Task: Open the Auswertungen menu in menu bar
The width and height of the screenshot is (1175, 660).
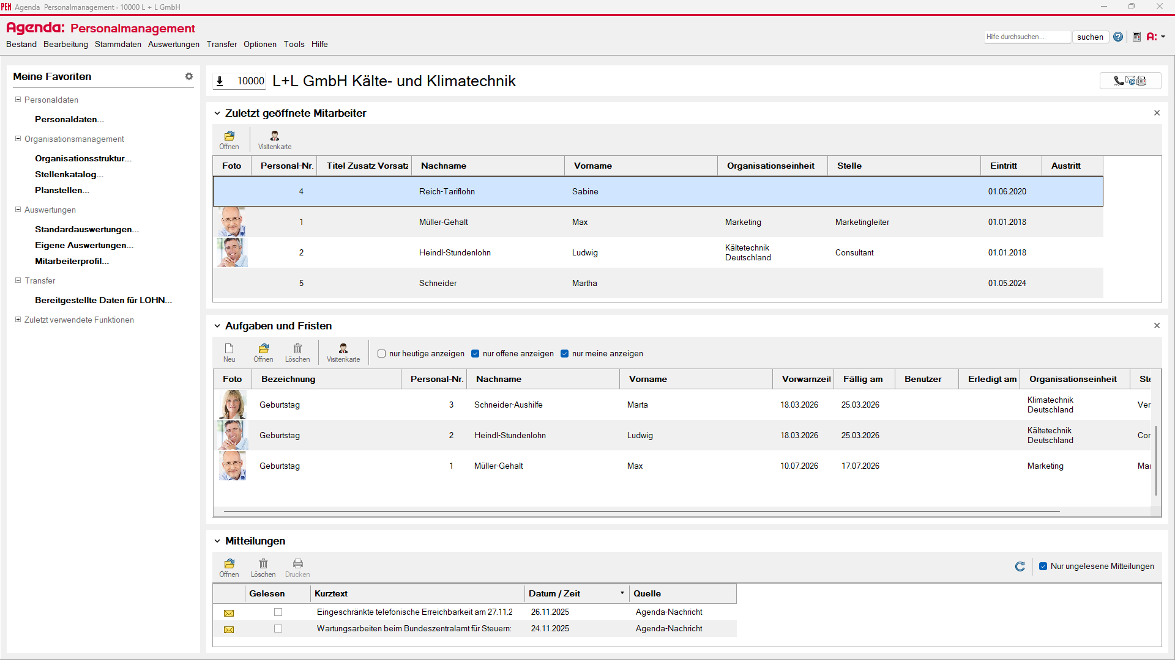Action: pos(173,44)
